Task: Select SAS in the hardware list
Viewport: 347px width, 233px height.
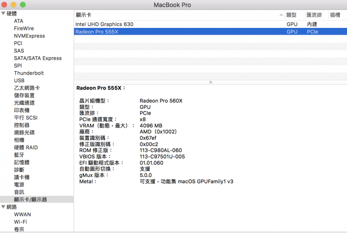Action: [x=19, y=51]
